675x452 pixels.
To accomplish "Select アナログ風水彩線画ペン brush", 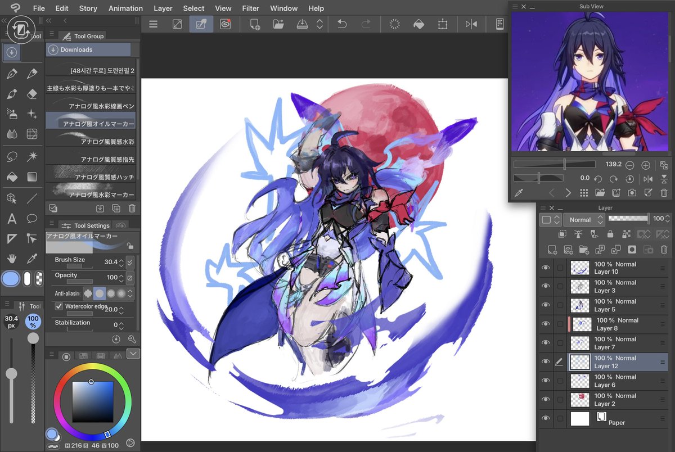I will tap(91, 103).
